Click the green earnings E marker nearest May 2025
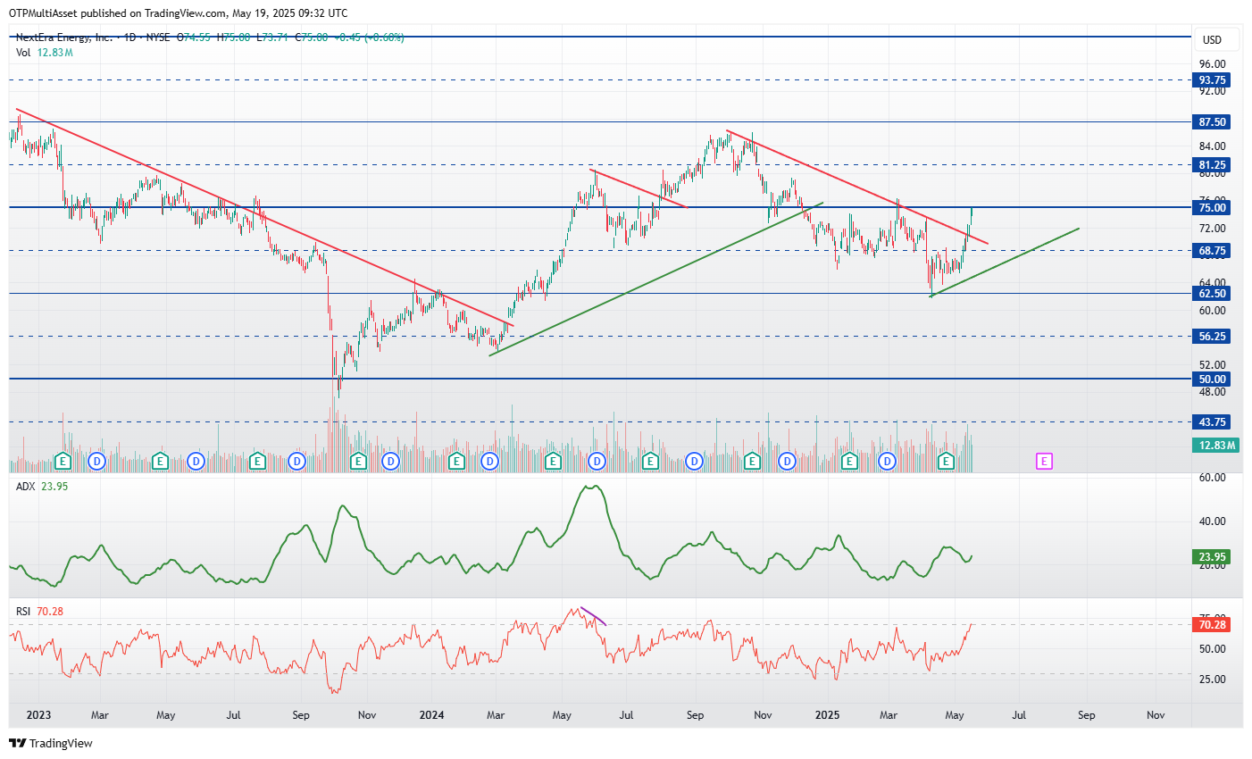 click(x=947, y=461)
